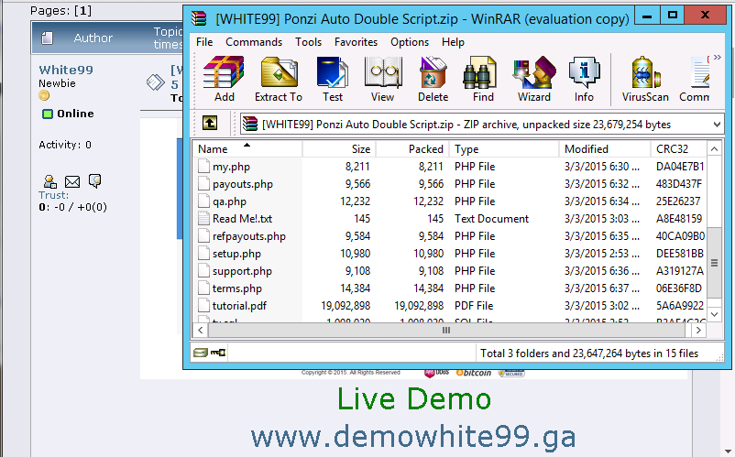Click the my.php file icon

coord(203,167)
